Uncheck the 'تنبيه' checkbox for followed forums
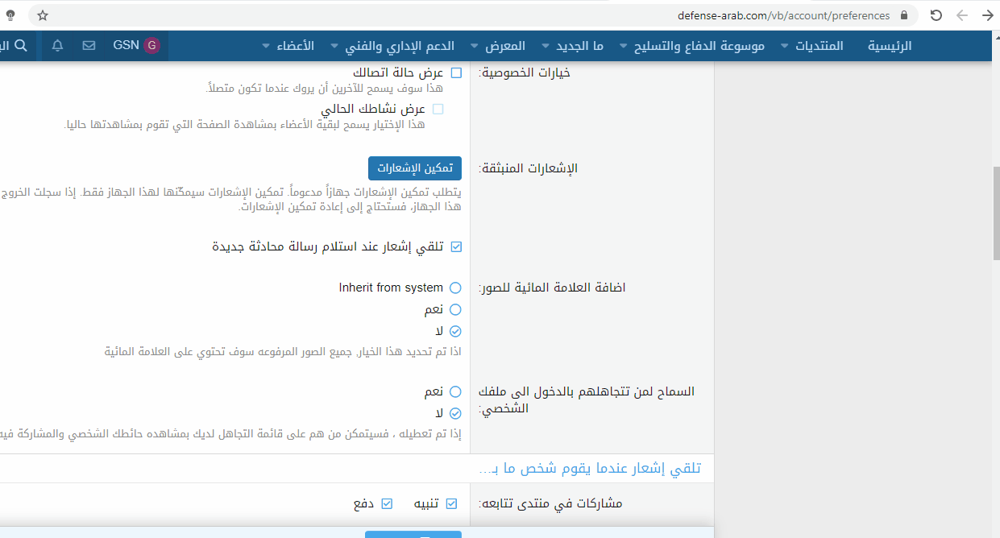1000x538 pixels. pyautogui.click(x=451, y=503)
